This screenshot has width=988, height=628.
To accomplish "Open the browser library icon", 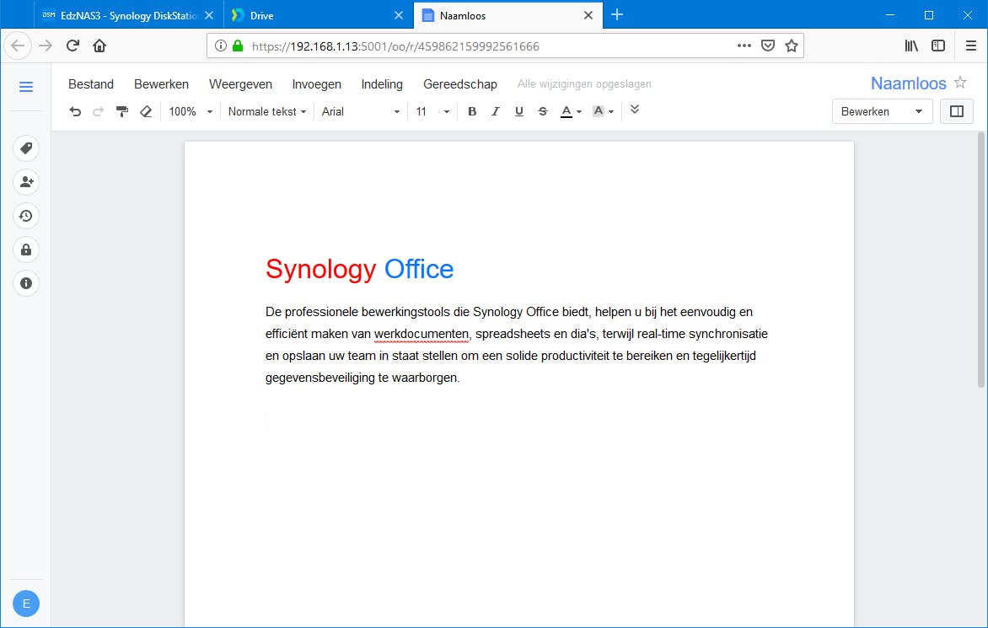I will 911,46.
